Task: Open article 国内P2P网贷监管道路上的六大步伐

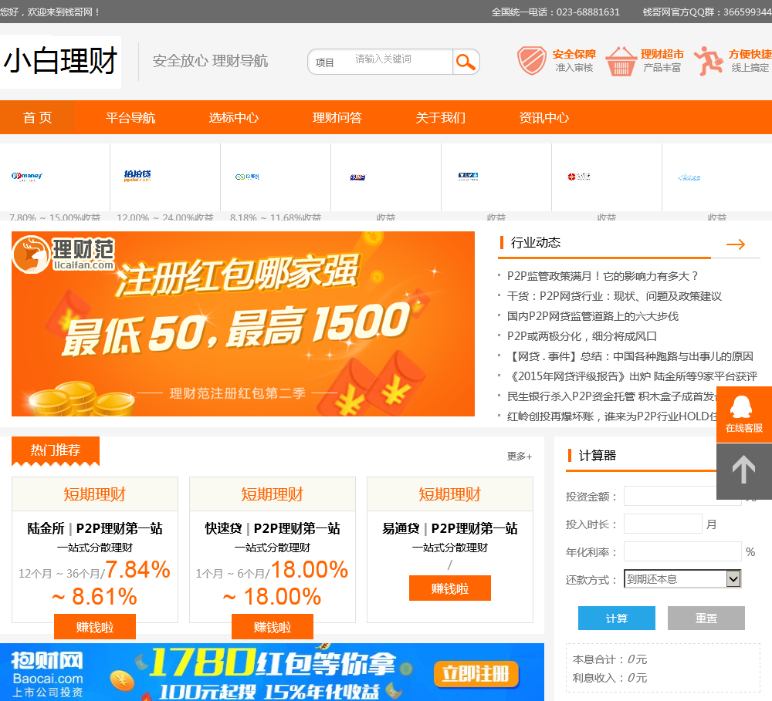Action: point(593,316)
